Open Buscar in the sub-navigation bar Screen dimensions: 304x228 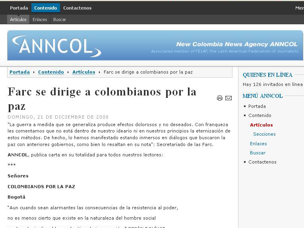[x=60, y=19]
